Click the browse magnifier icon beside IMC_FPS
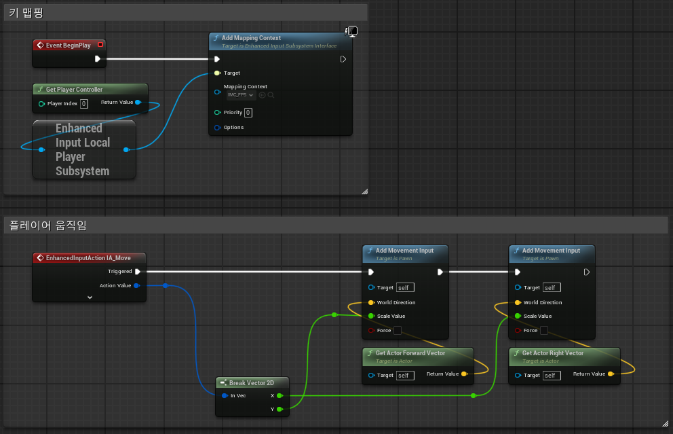 click(x=271, y=95)
